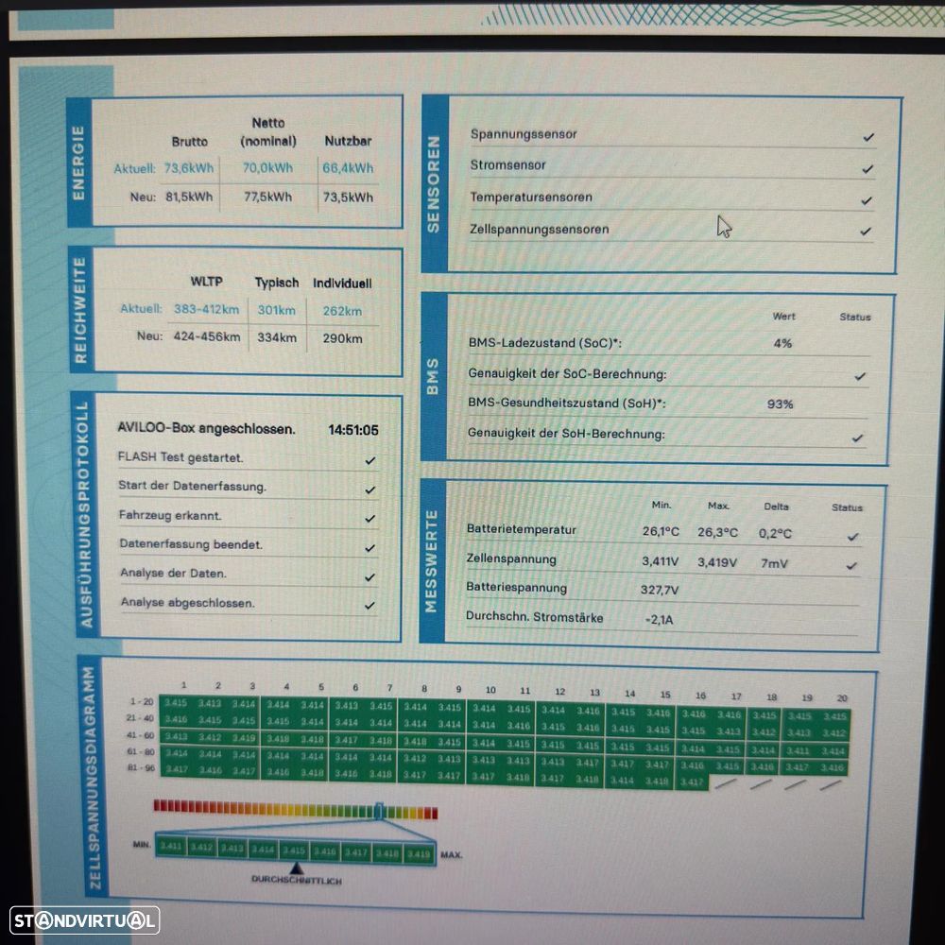Click the Durchschnittlich triangle marker
This screenshot has height=945, width=945.
pos(296,868)
